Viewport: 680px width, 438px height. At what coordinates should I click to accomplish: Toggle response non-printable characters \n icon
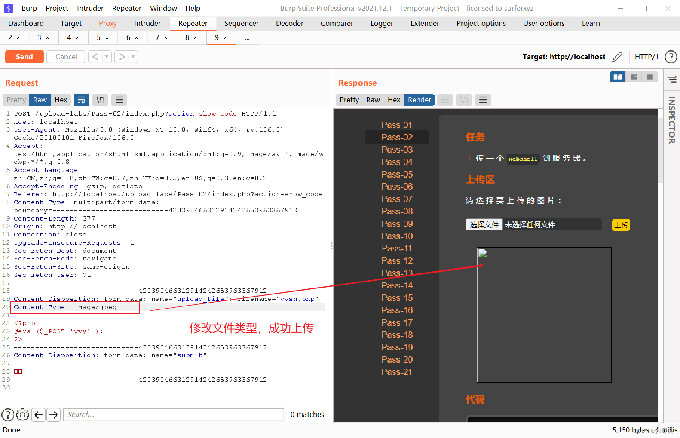464,100
